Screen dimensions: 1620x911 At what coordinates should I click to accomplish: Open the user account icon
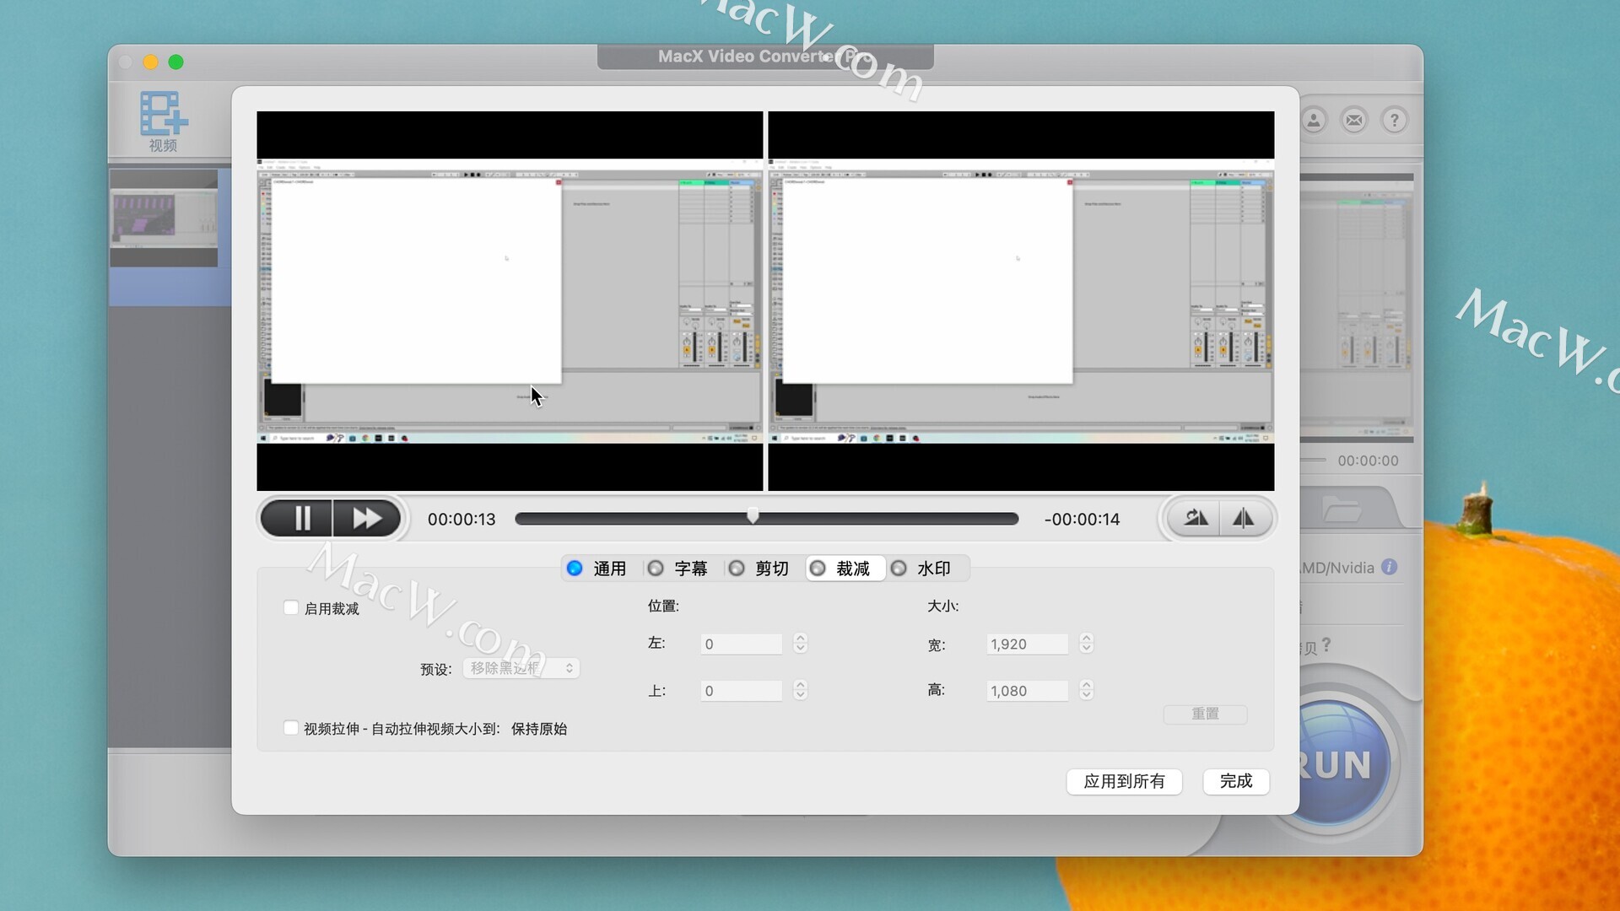click(1314, 120)
